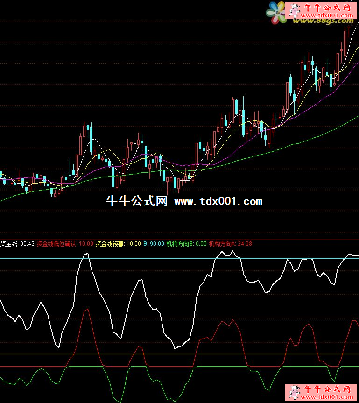
Task: Click the yellow horizontal 资金线预警 line
Action: pyautogui.click(x=140, y=354)
